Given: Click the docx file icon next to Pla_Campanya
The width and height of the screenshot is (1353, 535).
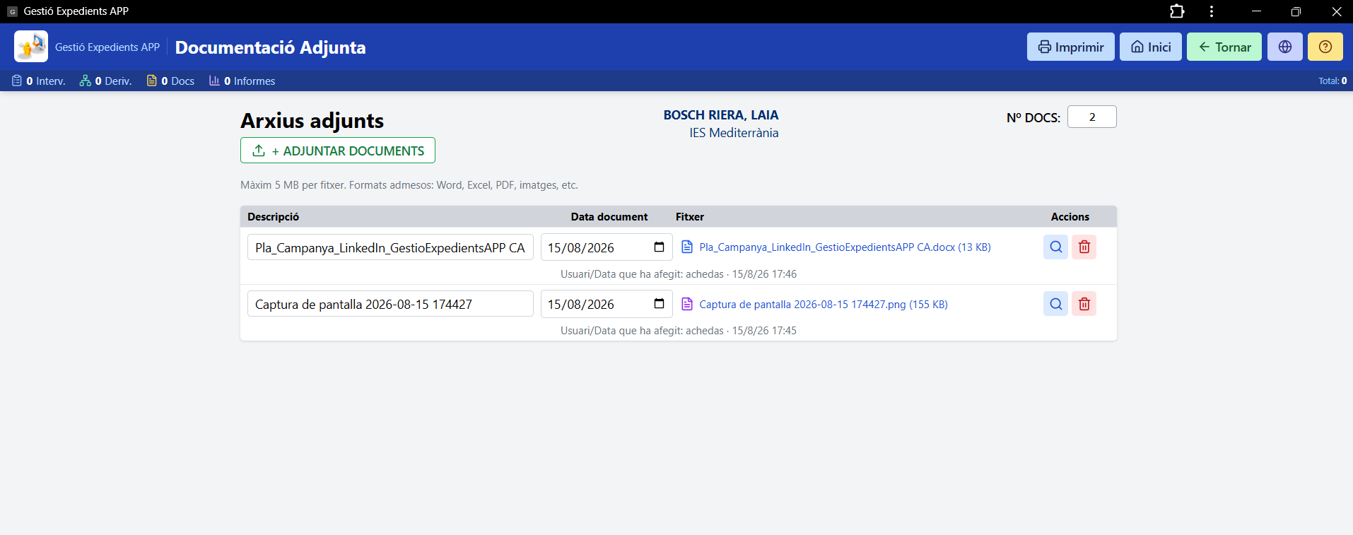Looking at the screenshot, I should [x=687, y=247].
